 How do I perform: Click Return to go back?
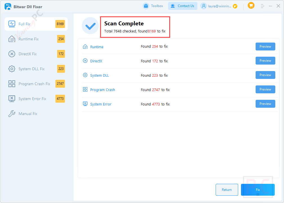pos(227,189)
